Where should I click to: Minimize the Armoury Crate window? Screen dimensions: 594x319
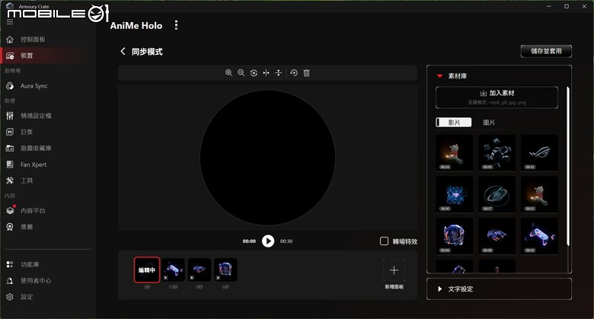[549, 6]
